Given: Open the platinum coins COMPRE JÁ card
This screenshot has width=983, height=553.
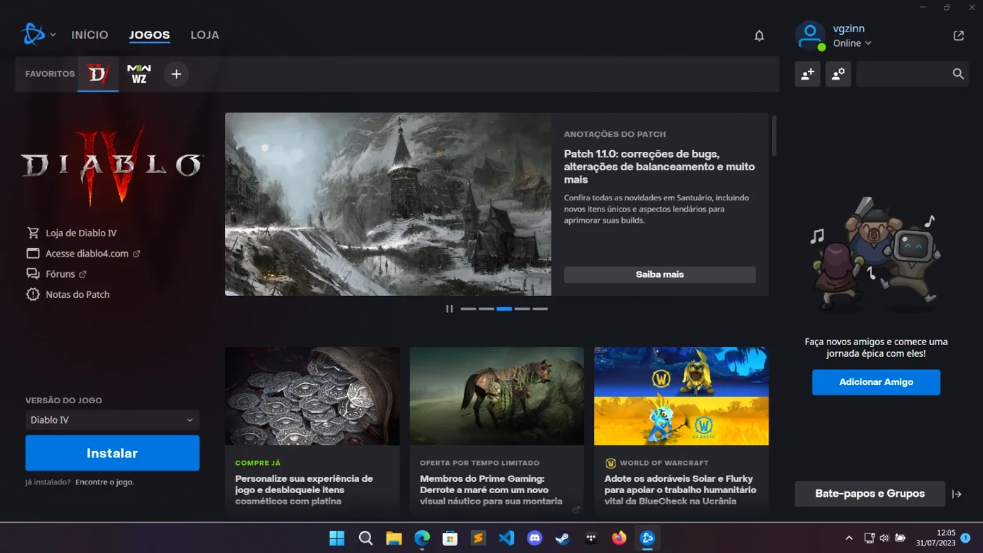Looking at the screenshot, I should [x=312, y=431].
